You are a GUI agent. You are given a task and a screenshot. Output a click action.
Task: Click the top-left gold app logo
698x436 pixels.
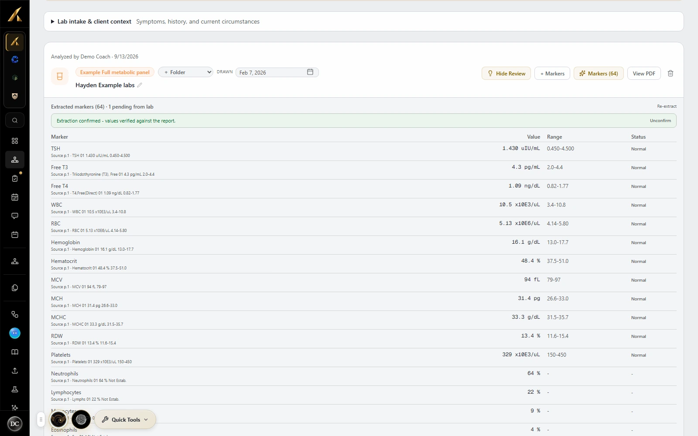pyautogui.click(x=15, y=14)
